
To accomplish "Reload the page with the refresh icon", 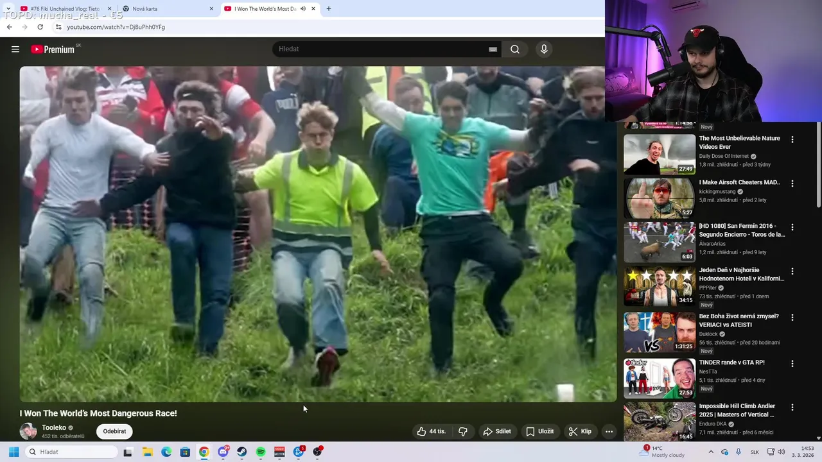I will point(40,27).
